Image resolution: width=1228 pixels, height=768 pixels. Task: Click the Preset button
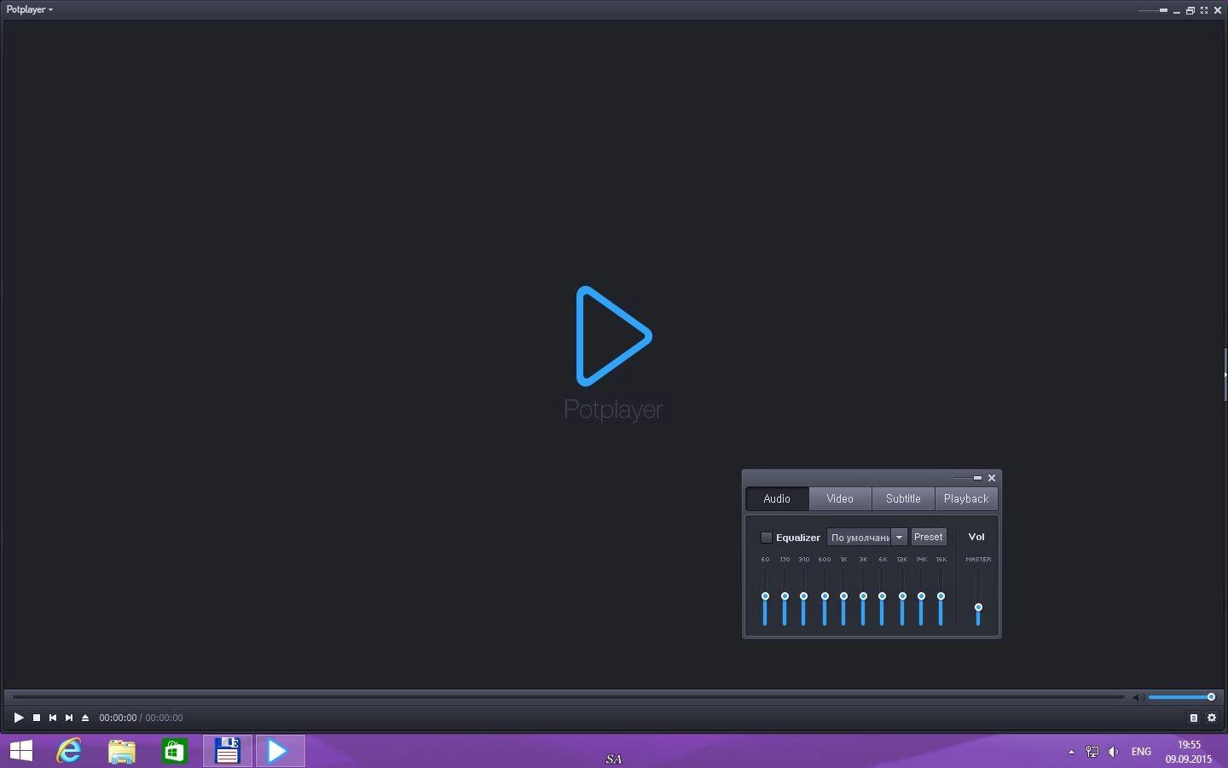click(x=929, y=537)
